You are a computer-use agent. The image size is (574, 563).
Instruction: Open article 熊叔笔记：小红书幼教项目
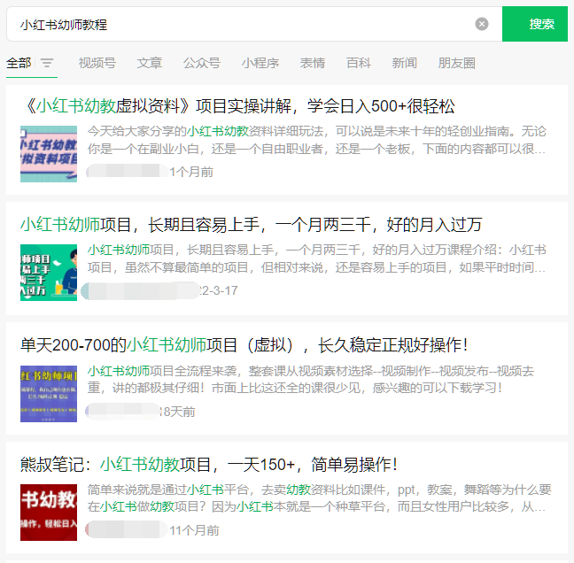[x=209, y=464]
